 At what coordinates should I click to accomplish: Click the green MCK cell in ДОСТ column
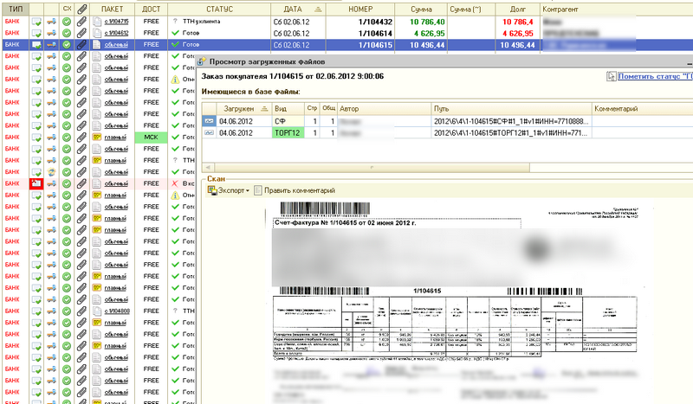[151, 137]
